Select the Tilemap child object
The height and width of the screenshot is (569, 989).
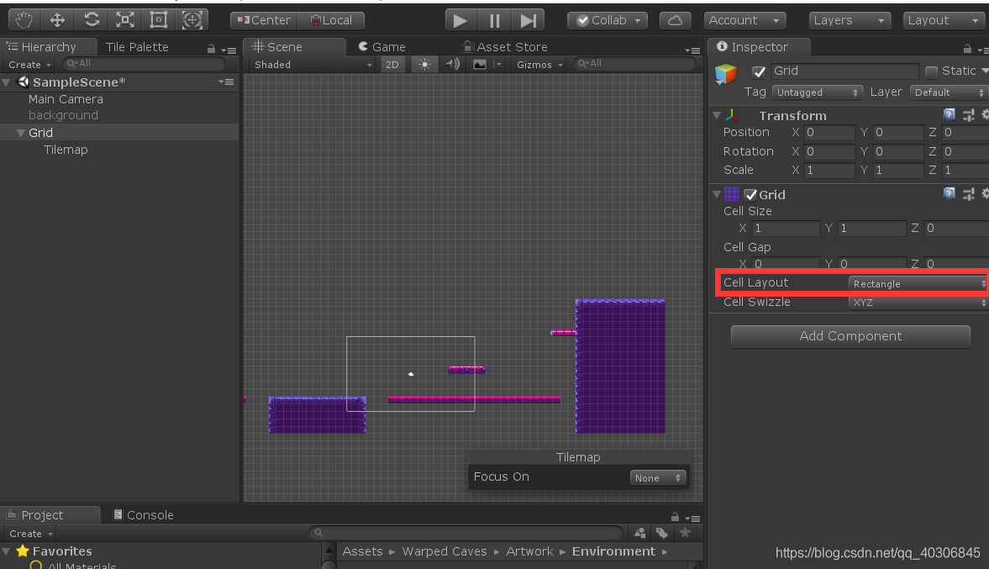[x=66, y=150]
